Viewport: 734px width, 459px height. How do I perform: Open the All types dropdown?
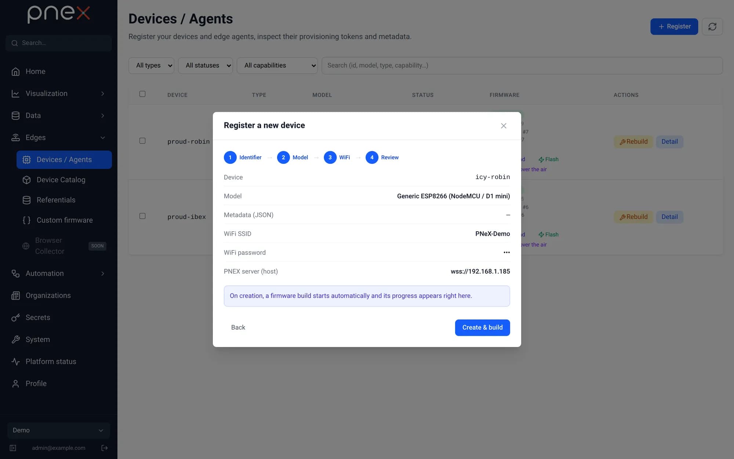[151, 65]
